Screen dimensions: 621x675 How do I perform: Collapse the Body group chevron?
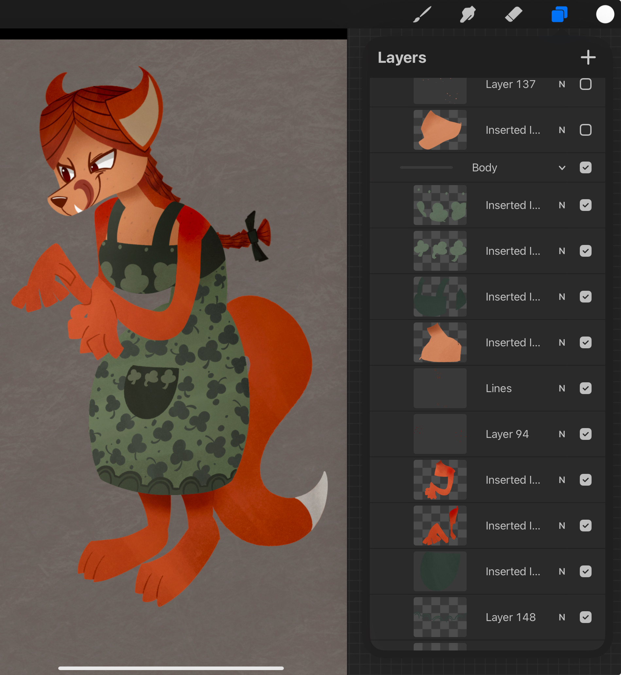point(562,168)
